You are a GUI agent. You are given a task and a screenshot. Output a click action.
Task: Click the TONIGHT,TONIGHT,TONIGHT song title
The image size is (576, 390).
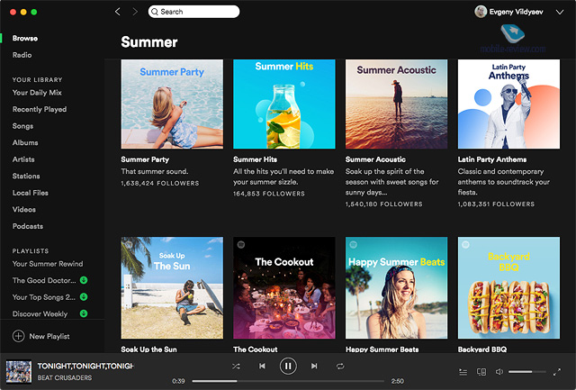[x=85, y=366]
